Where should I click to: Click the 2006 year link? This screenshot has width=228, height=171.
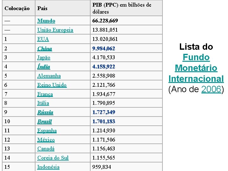[x=211, y=89]
